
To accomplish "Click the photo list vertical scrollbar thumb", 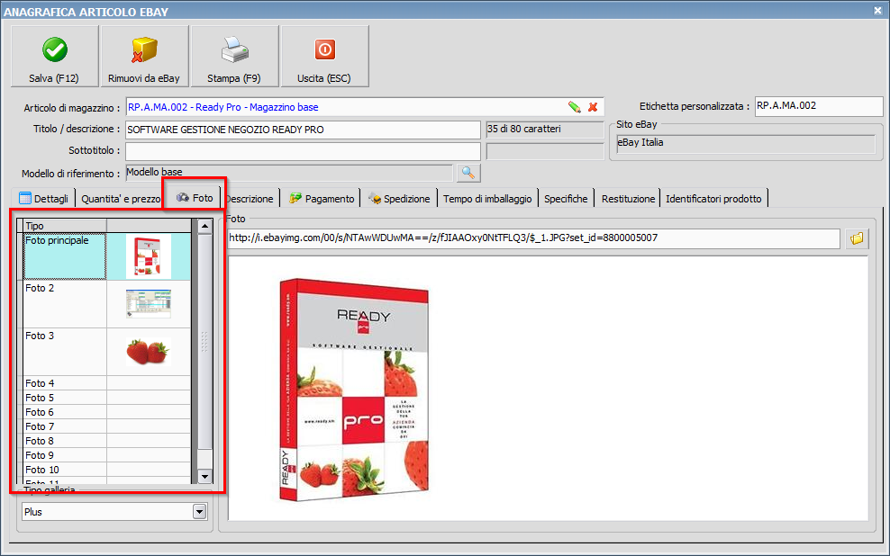I will pyautogui.click(x=204, y=342).
